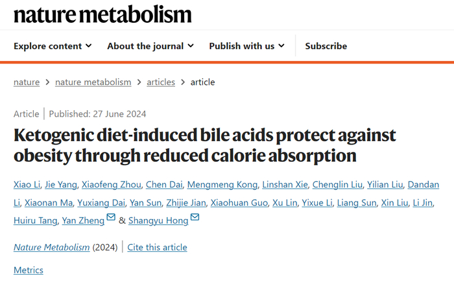Click the article title heading
This screenshot has height=285, width=454.
[x=204, y=145]
